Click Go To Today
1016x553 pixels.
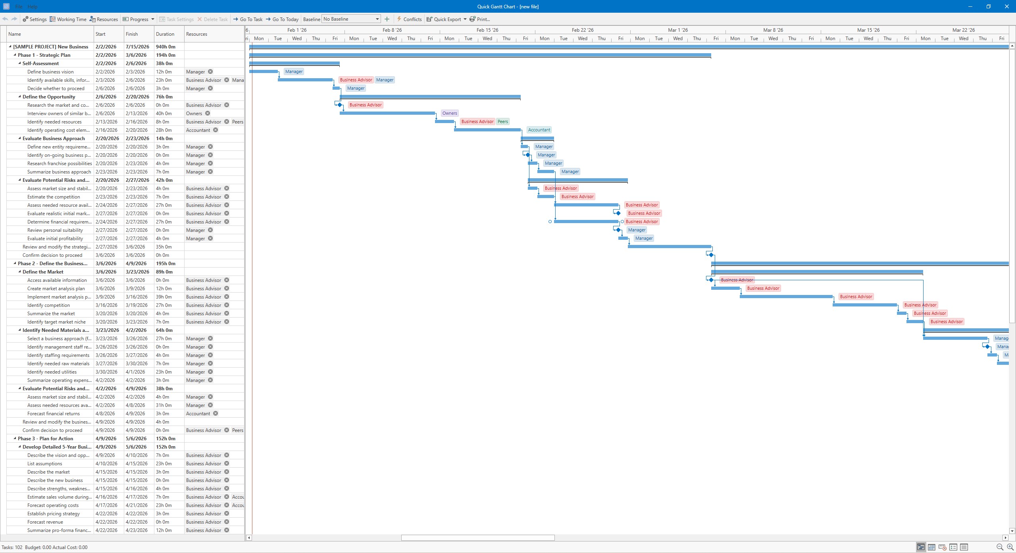coord(282,19)
